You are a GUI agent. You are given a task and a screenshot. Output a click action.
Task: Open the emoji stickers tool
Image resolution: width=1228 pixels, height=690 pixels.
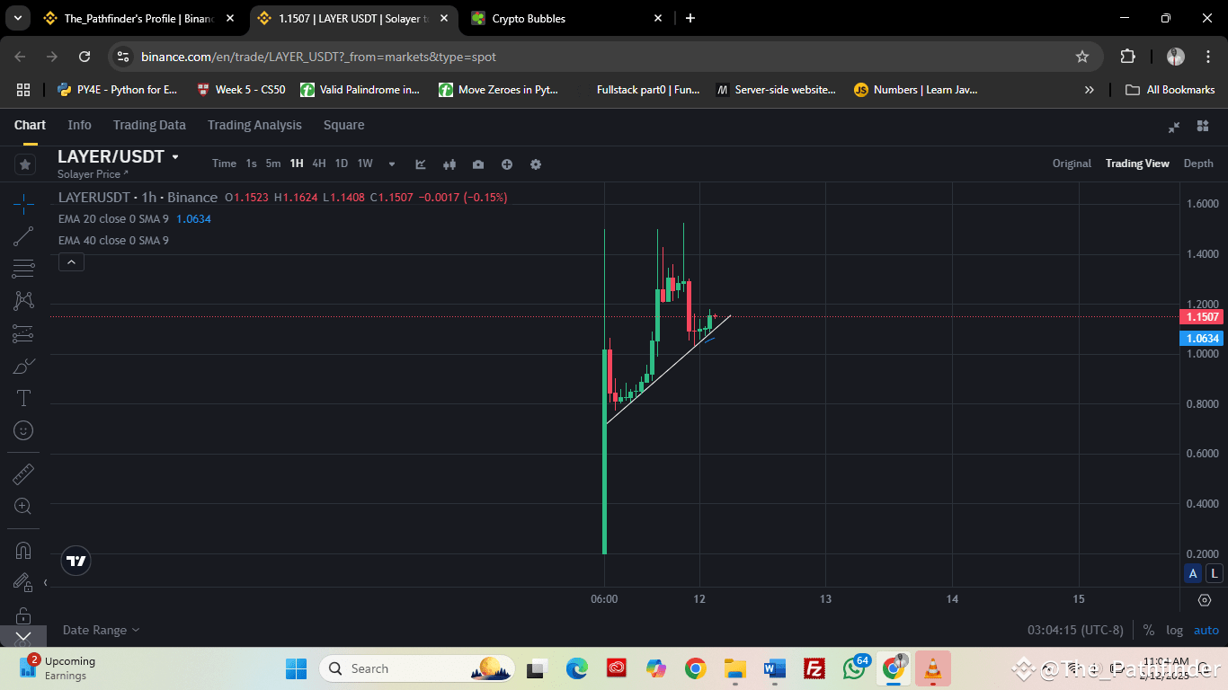pos(23,430)
